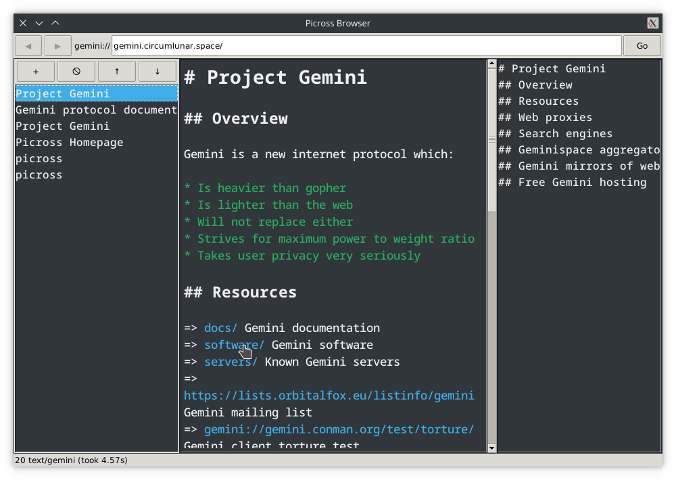676x480 pixels.
Task: Switch to Gemini protocol document tab
Action: 96,110
